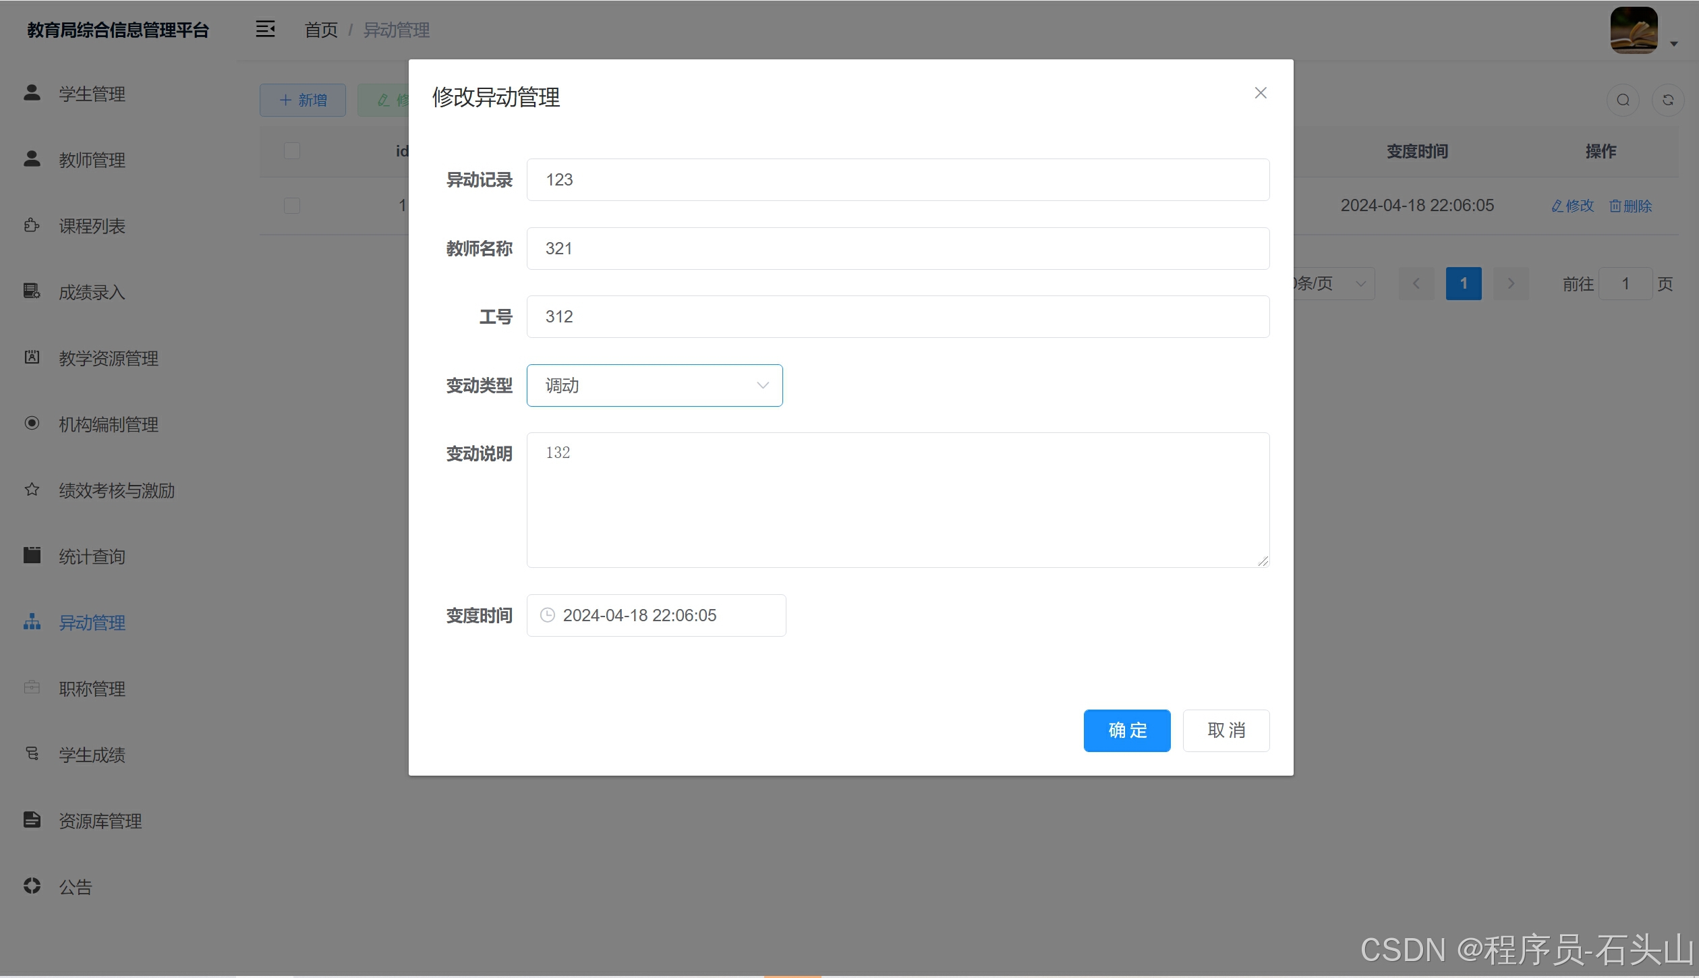Expand the 变度时间 date picker
1699x978 pixels.
coord(656,615)
